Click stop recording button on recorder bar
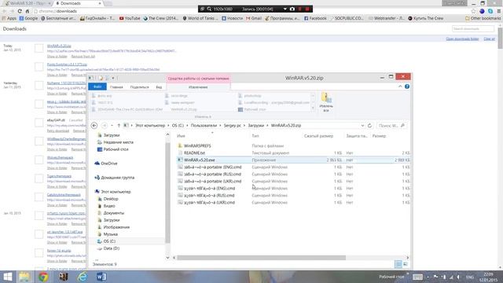 [x=307, y=9]
